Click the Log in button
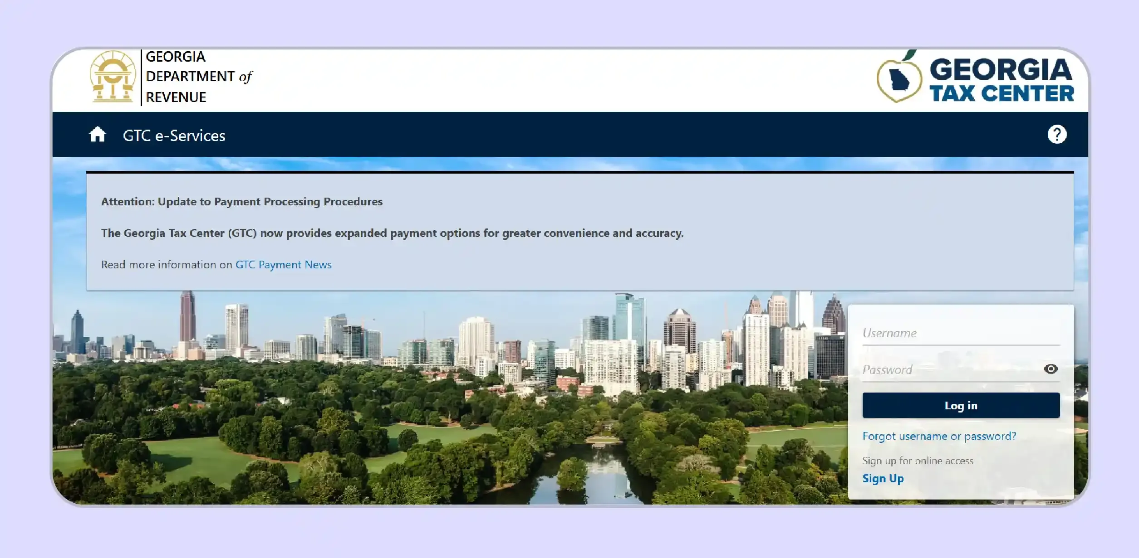 (961, 406)
